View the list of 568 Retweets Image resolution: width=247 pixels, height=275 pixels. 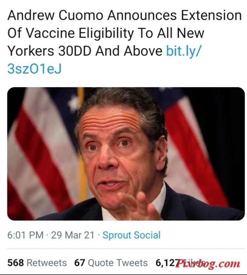pos(37,262)
